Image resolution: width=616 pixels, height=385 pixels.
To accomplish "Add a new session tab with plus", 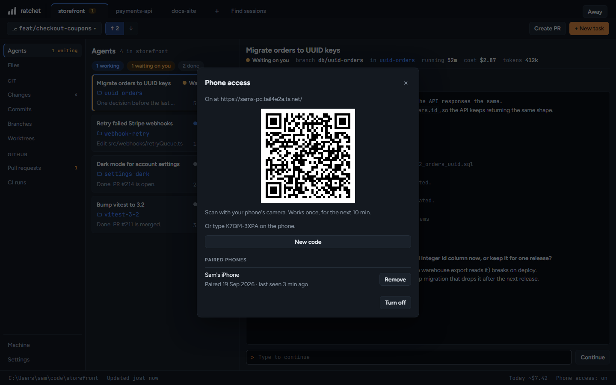I will pos(217,11).
